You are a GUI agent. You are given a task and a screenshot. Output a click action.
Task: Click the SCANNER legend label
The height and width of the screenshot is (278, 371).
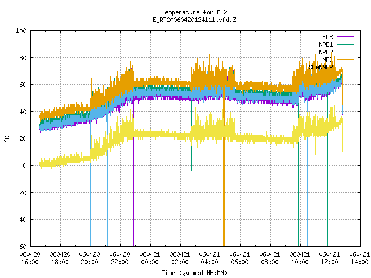(x=321, y=67)
